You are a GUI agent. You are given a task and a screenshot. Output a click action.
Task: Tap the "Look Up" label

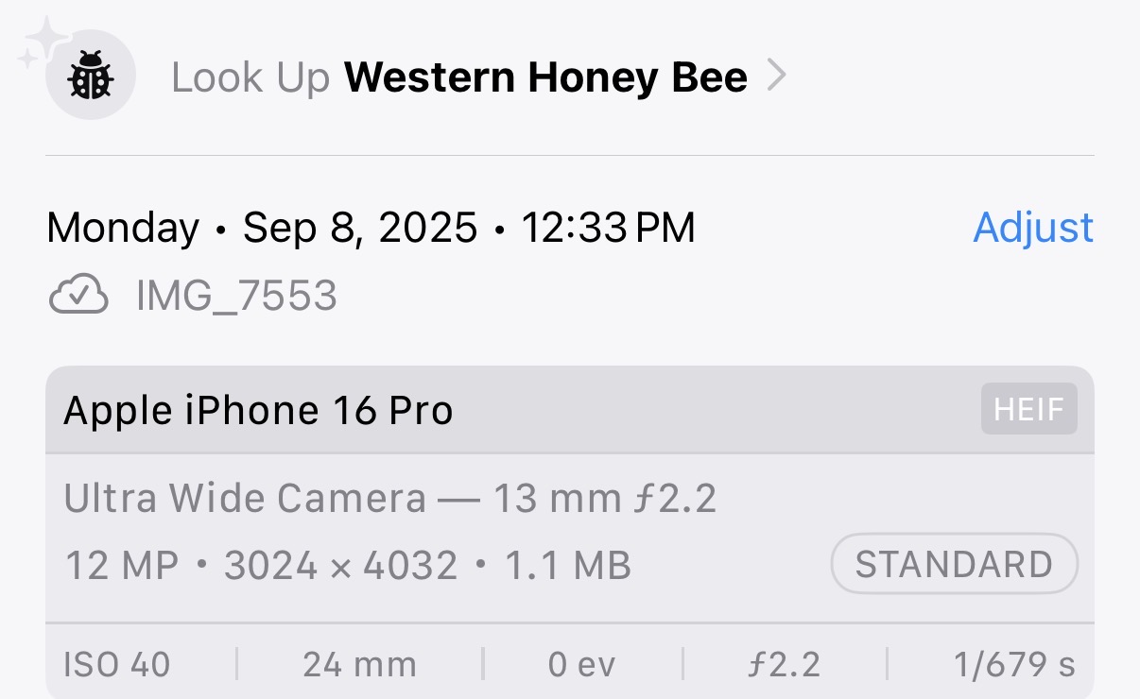coord(250,78)
